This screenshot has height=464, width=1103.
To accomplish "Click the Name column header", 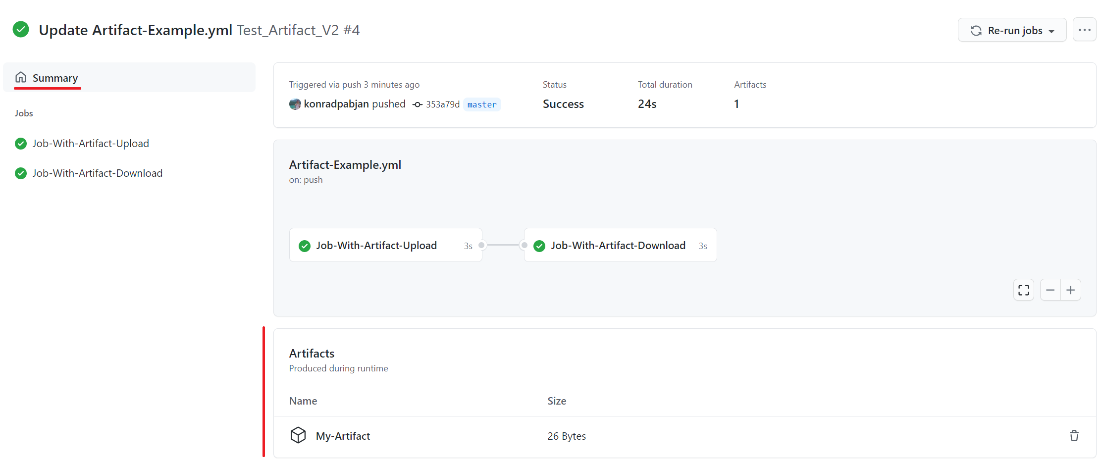I will click(x=303, y=401).
